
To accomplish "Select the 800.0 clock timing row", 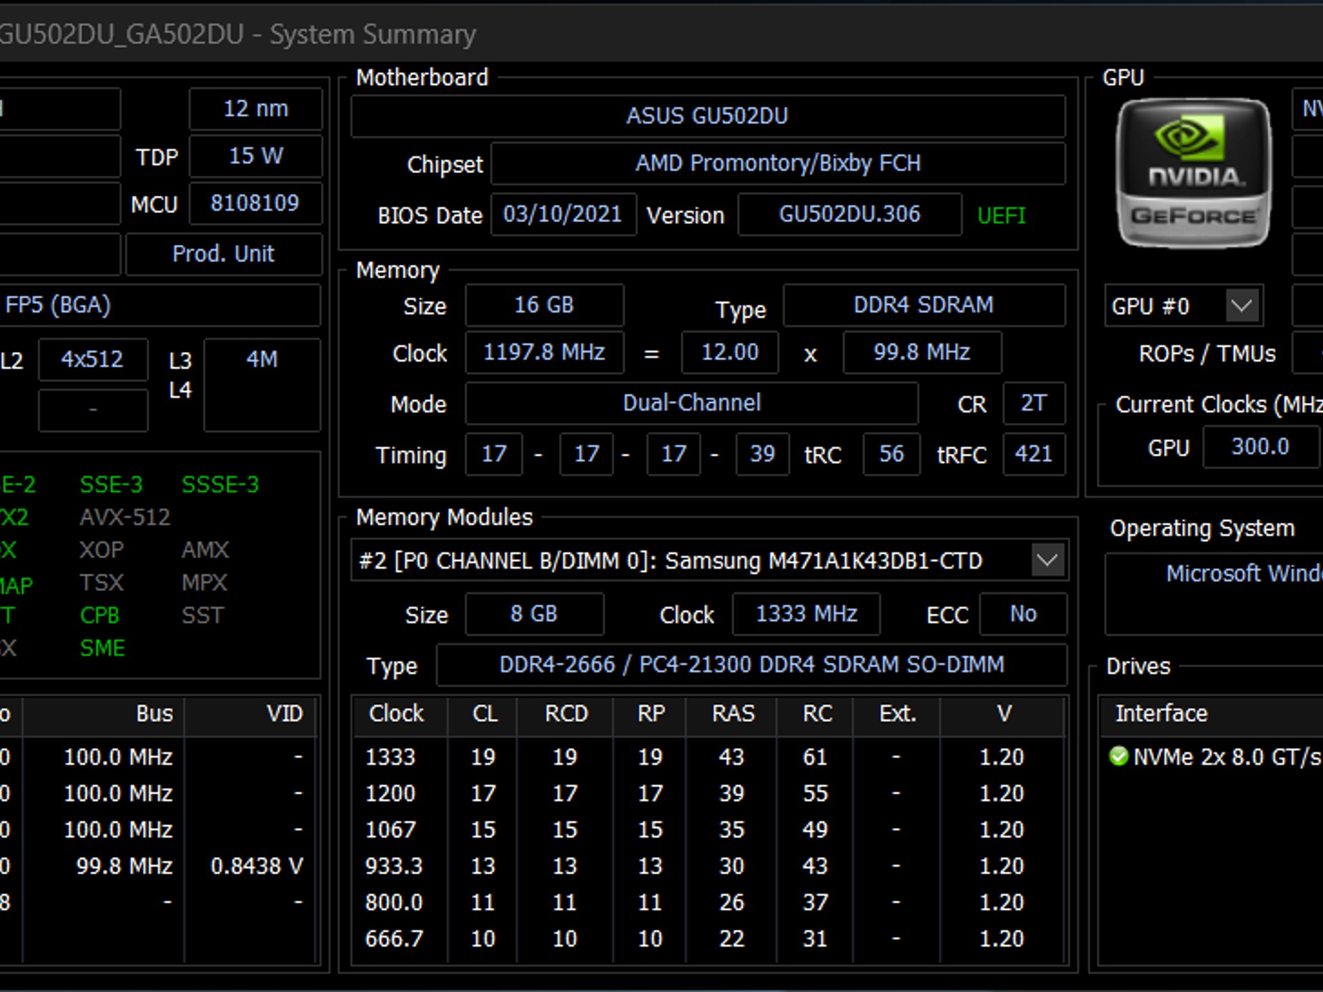I will (x=709, y=902).
